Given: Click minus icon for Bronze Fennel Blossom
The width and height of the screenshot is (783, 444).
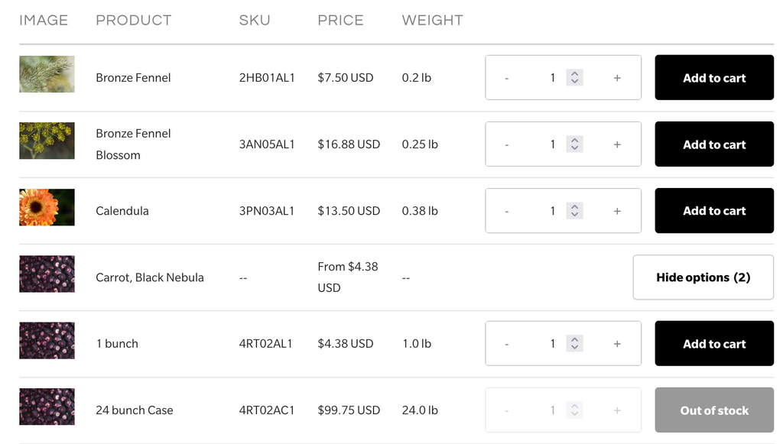Looking at the screenshot, I should pos(507,144).
